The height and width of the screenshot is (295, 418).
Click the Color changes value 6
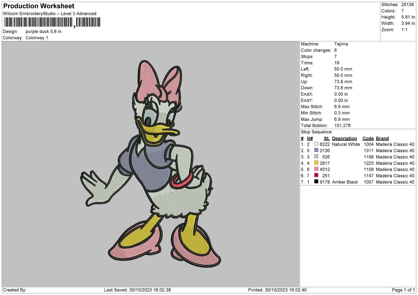[335, 50]
